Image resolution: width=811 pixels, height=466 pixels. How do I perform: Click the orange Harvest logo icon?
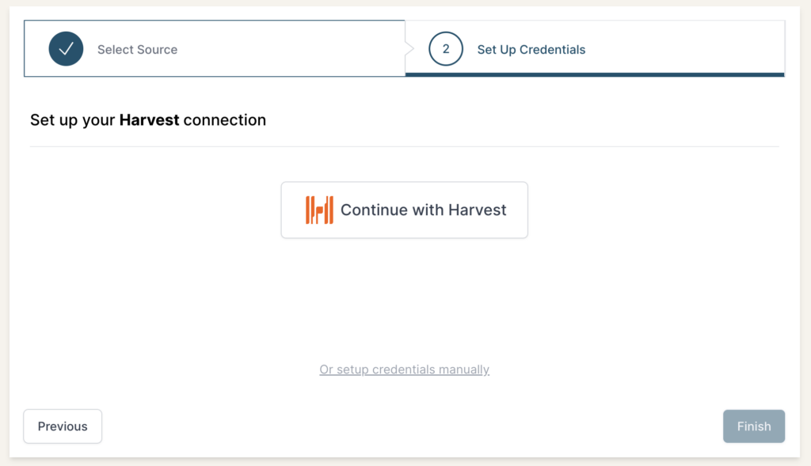[x=319, y=210]
